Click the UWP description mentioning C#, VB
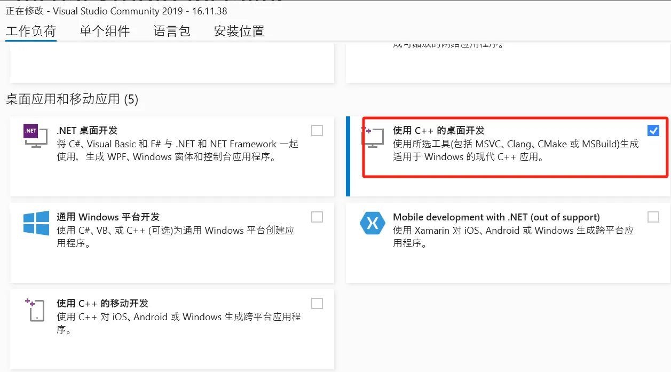This screenshot has height=372, width=671. (x=176, y=237)
